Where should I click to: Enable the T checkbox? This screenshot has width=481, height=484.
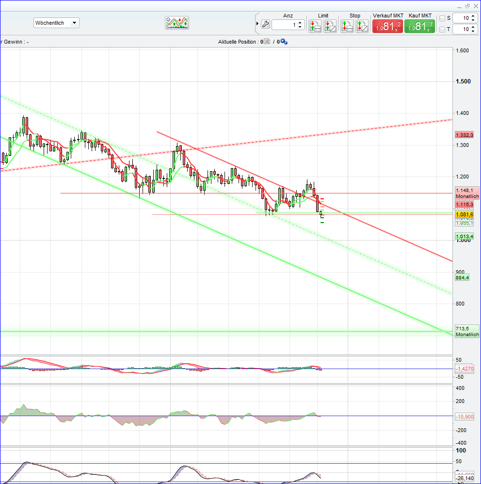[442, 30]
